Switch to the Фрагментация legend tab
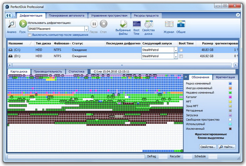Screen dimensions: 246x166 tap(225, 77)
